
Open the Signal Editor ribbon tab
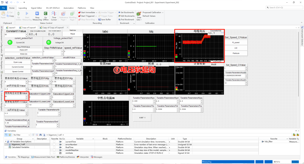pos(37,8)
